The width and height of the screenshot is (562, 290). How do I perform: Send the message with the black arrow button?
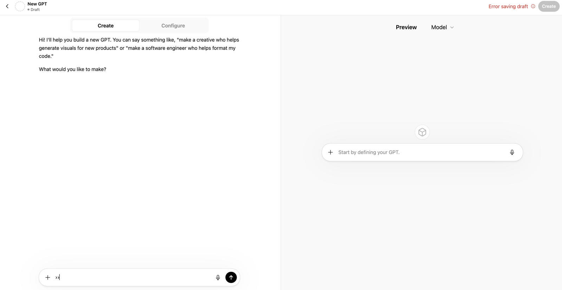click(231, 277)
